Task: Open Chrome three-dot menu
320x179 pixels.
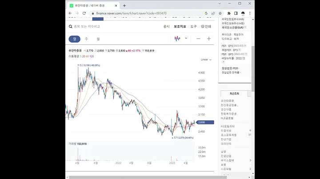Action: tap(250, 13)
